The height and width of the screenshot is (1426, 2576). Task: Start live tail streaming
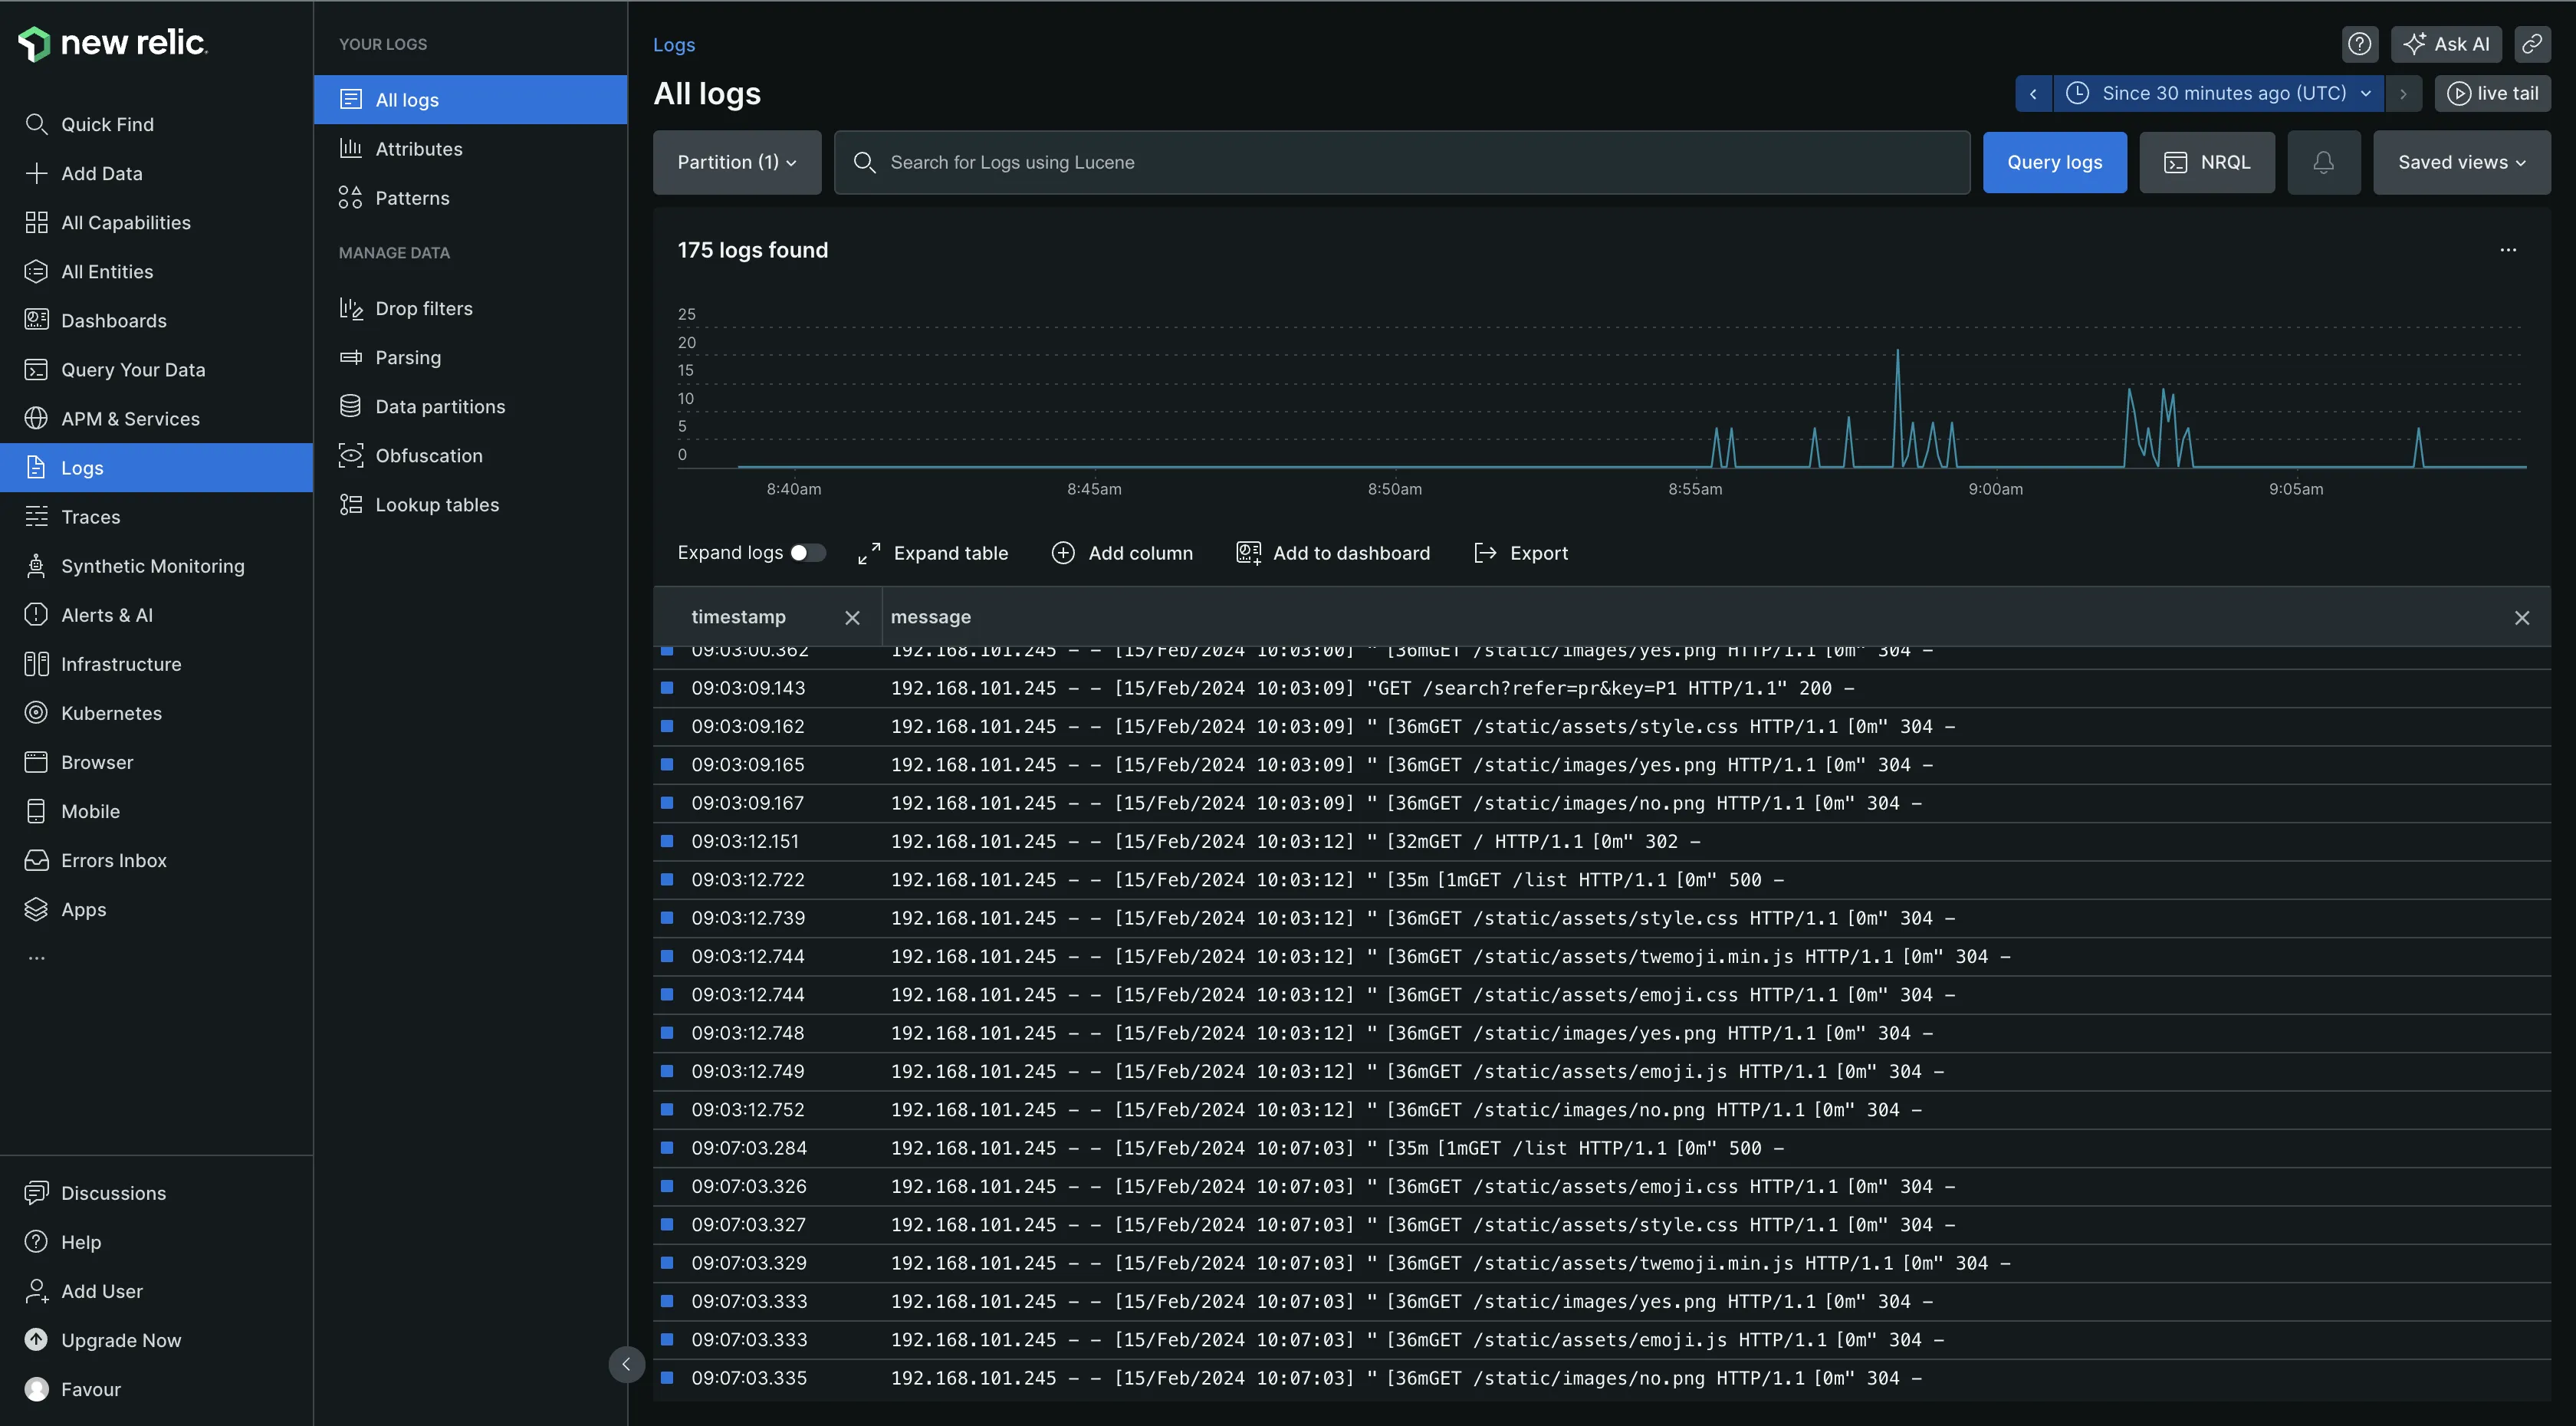click(x=2492, y=93)
